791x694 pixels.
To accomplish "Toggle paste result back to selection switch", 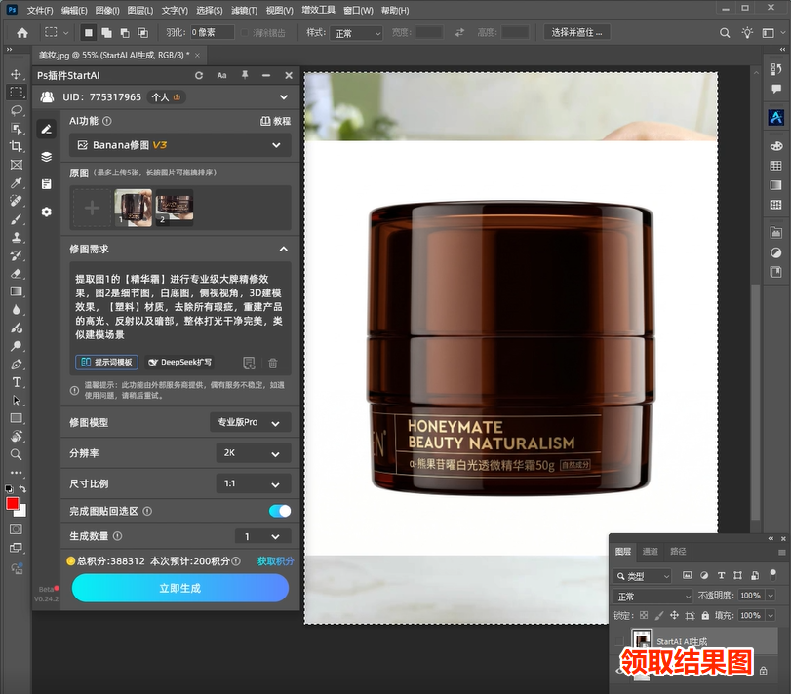I will click(280, 511).
